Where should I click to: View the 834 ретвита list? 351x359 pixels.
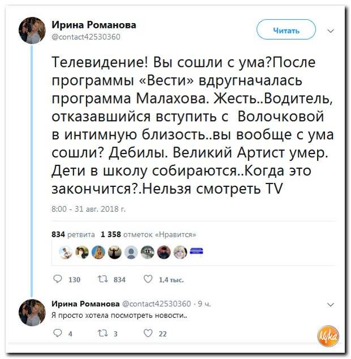tap(73, 234)
